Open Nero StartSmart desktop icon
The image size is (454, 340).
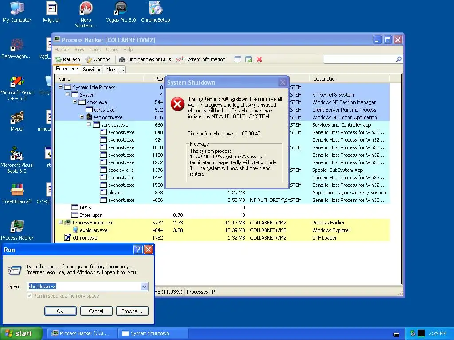[x=86, y=15]
